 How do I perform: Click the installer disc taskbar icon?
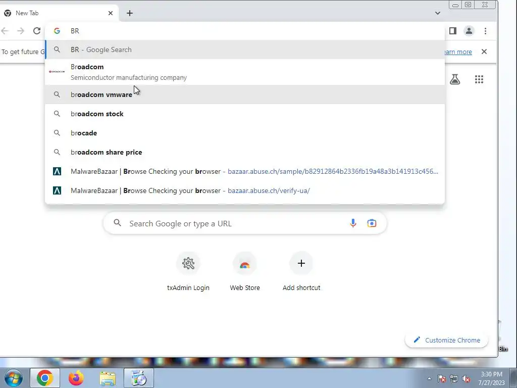point(139,378)
